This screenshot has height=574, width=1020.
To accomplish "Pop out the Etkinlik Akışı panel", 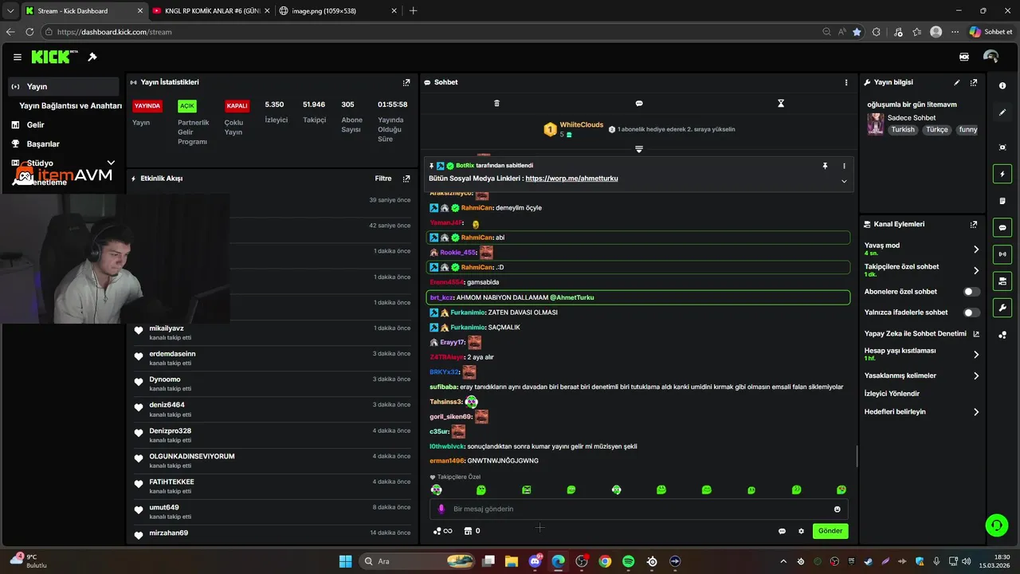I will [x=406, y=179].
